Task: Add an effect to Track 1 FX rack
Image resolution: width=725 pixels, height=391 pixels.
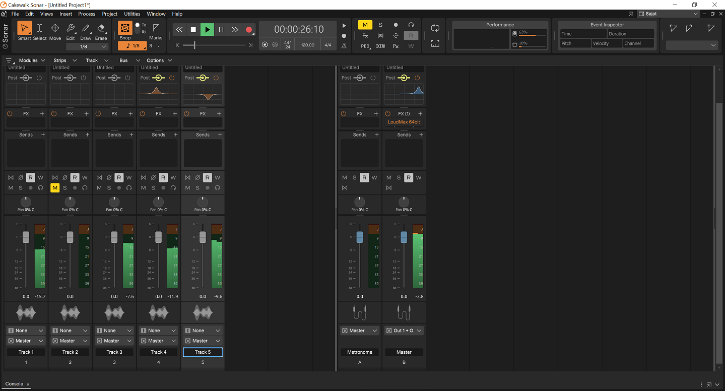Action: (x=42, y=114)
